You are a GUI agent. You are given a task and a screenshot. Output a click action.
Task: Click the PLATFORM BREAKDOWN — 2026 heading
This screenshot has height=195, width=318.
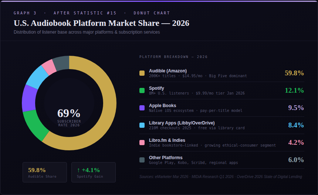[x=173, y=57]
